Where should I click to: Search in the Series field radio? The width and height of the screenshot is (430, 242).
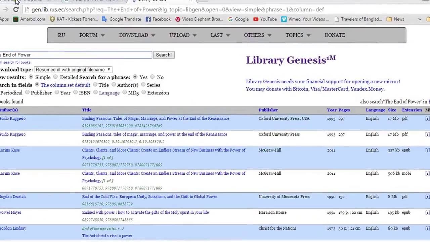[x=143, y=85]
